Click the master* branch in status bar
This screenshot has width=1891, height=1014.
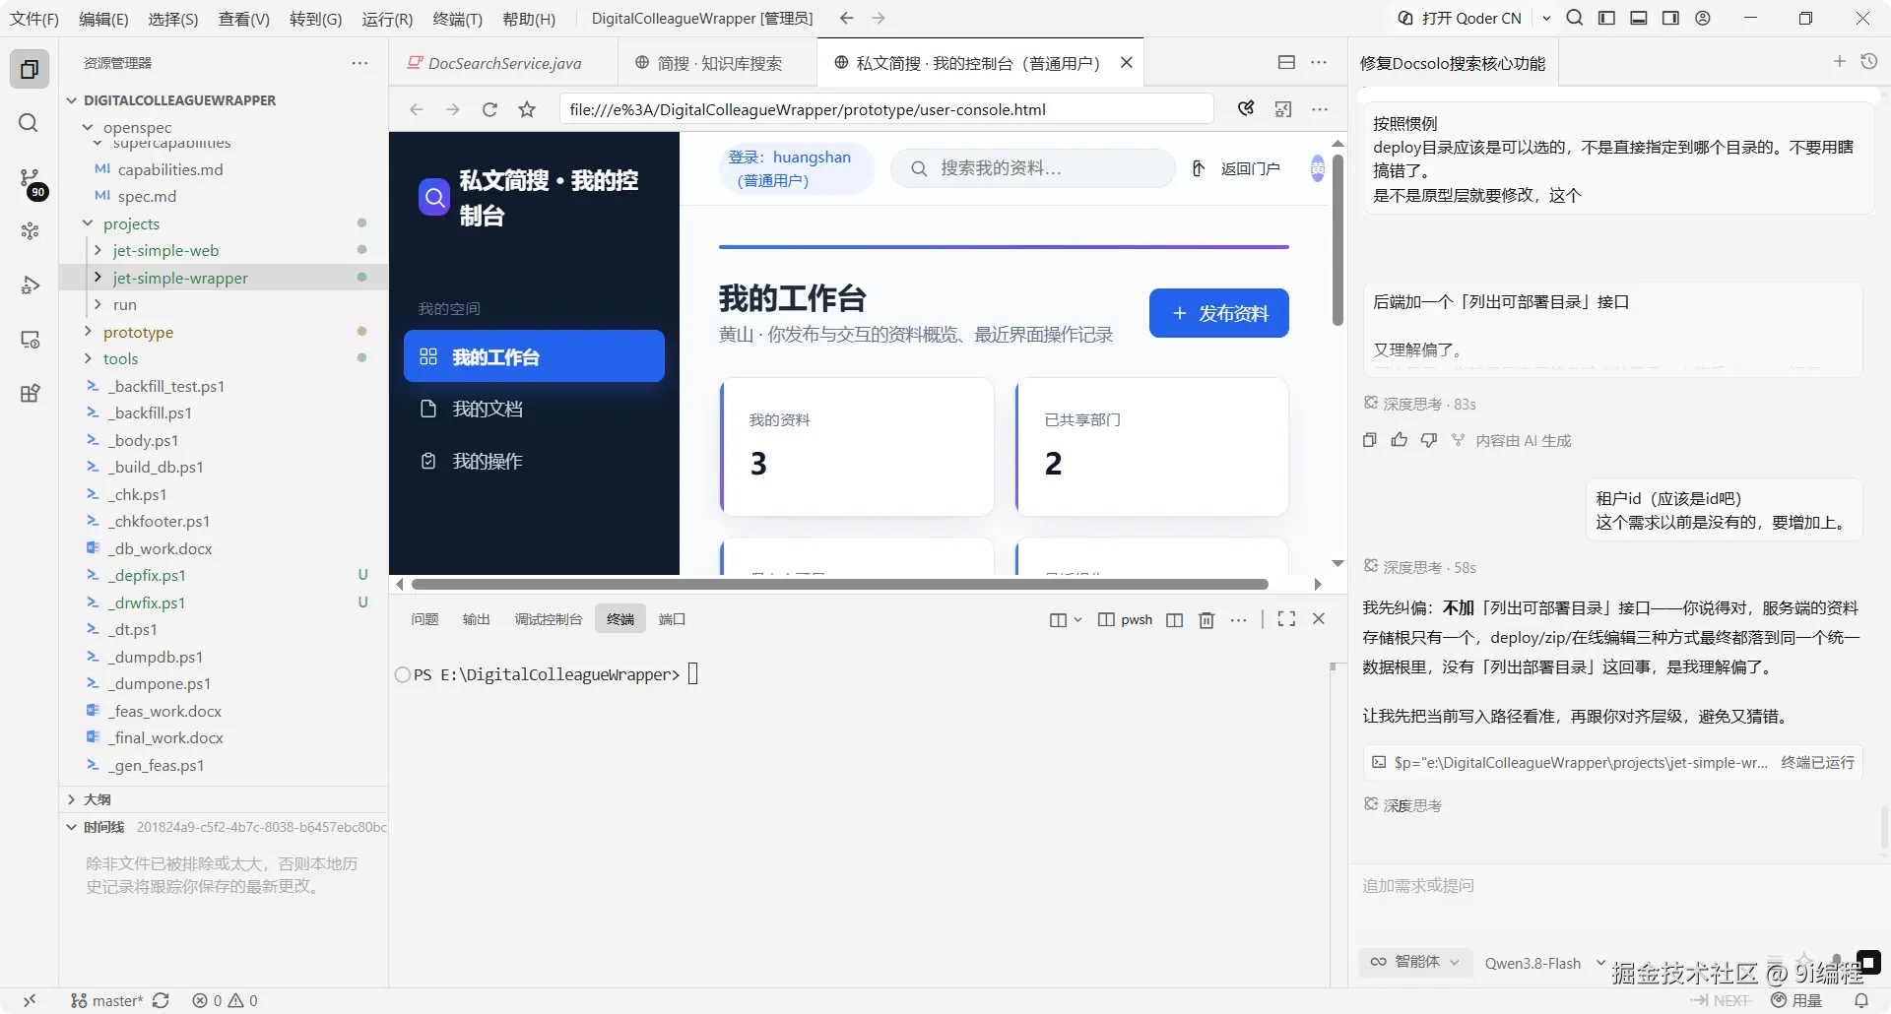click(x=107, y=1000)
